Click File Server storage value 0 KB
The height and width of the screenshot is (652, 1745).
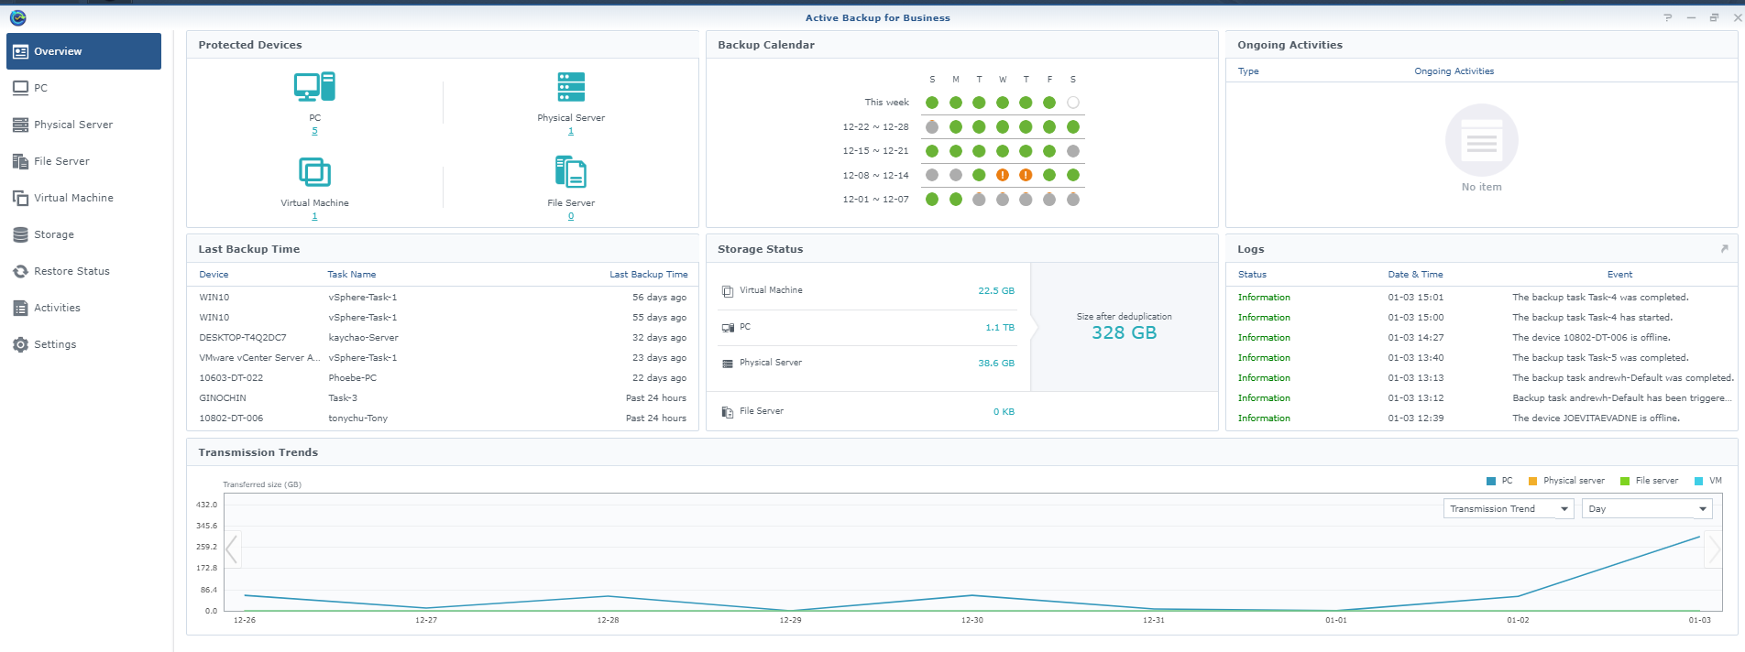tap(1004, 412)
